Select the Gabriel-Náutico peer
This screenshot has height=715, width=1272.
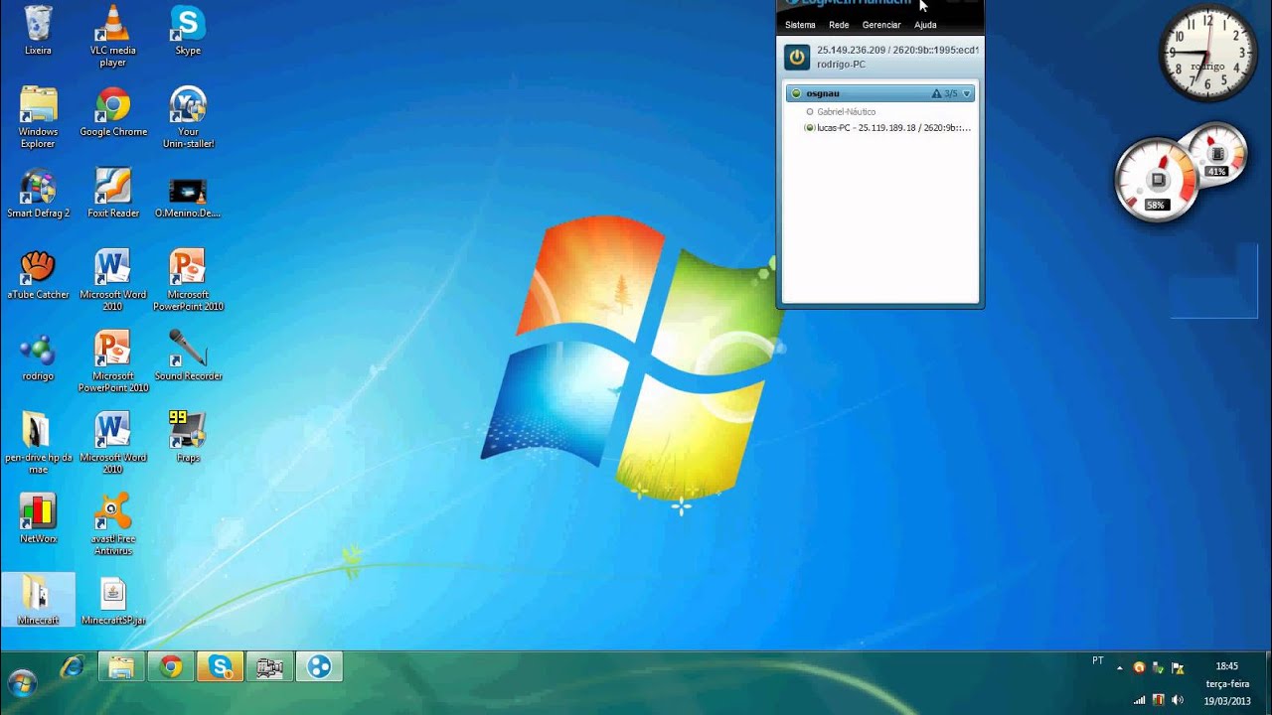coord(847,112)
